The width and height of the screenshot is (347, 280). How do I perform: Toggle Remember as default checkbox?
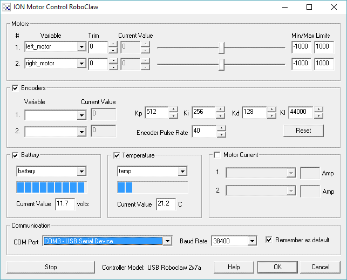269,240
